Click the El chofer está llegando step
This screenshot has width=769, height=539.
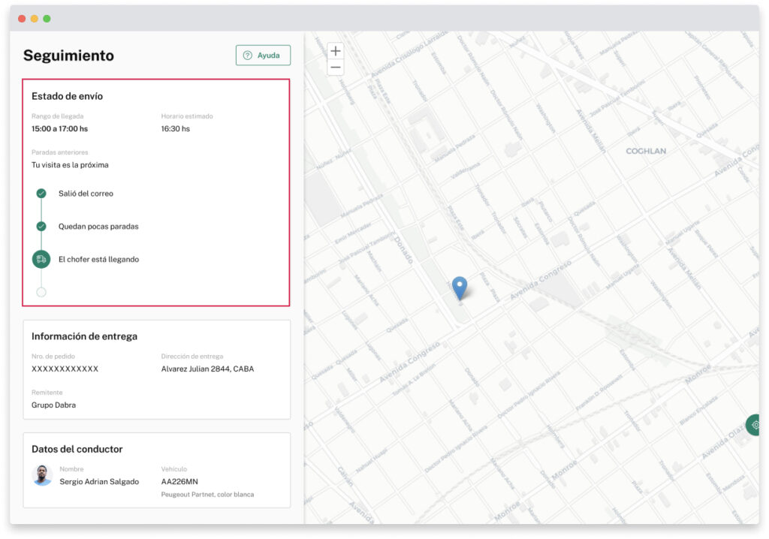point(98,260)
